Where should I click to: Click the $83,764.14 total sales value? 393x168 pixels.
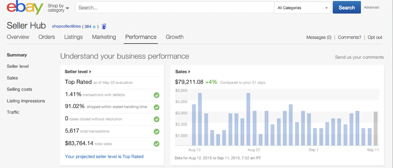point(79,143)
